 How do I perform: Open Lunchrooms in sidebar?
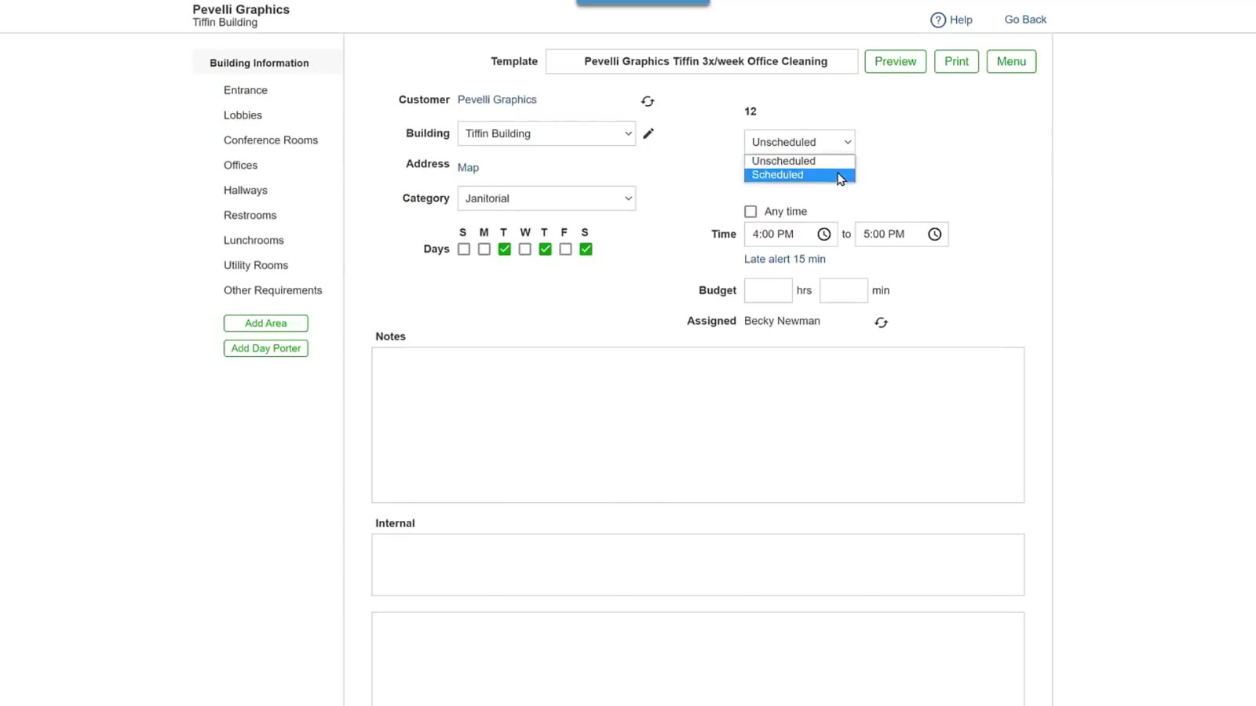click(x=254, y=241)
